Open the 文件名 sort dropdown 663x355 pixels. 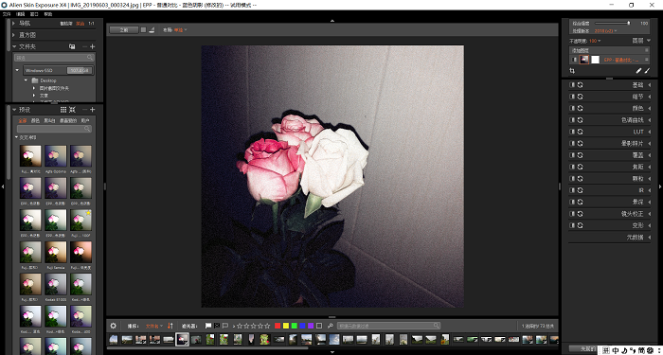154,326
